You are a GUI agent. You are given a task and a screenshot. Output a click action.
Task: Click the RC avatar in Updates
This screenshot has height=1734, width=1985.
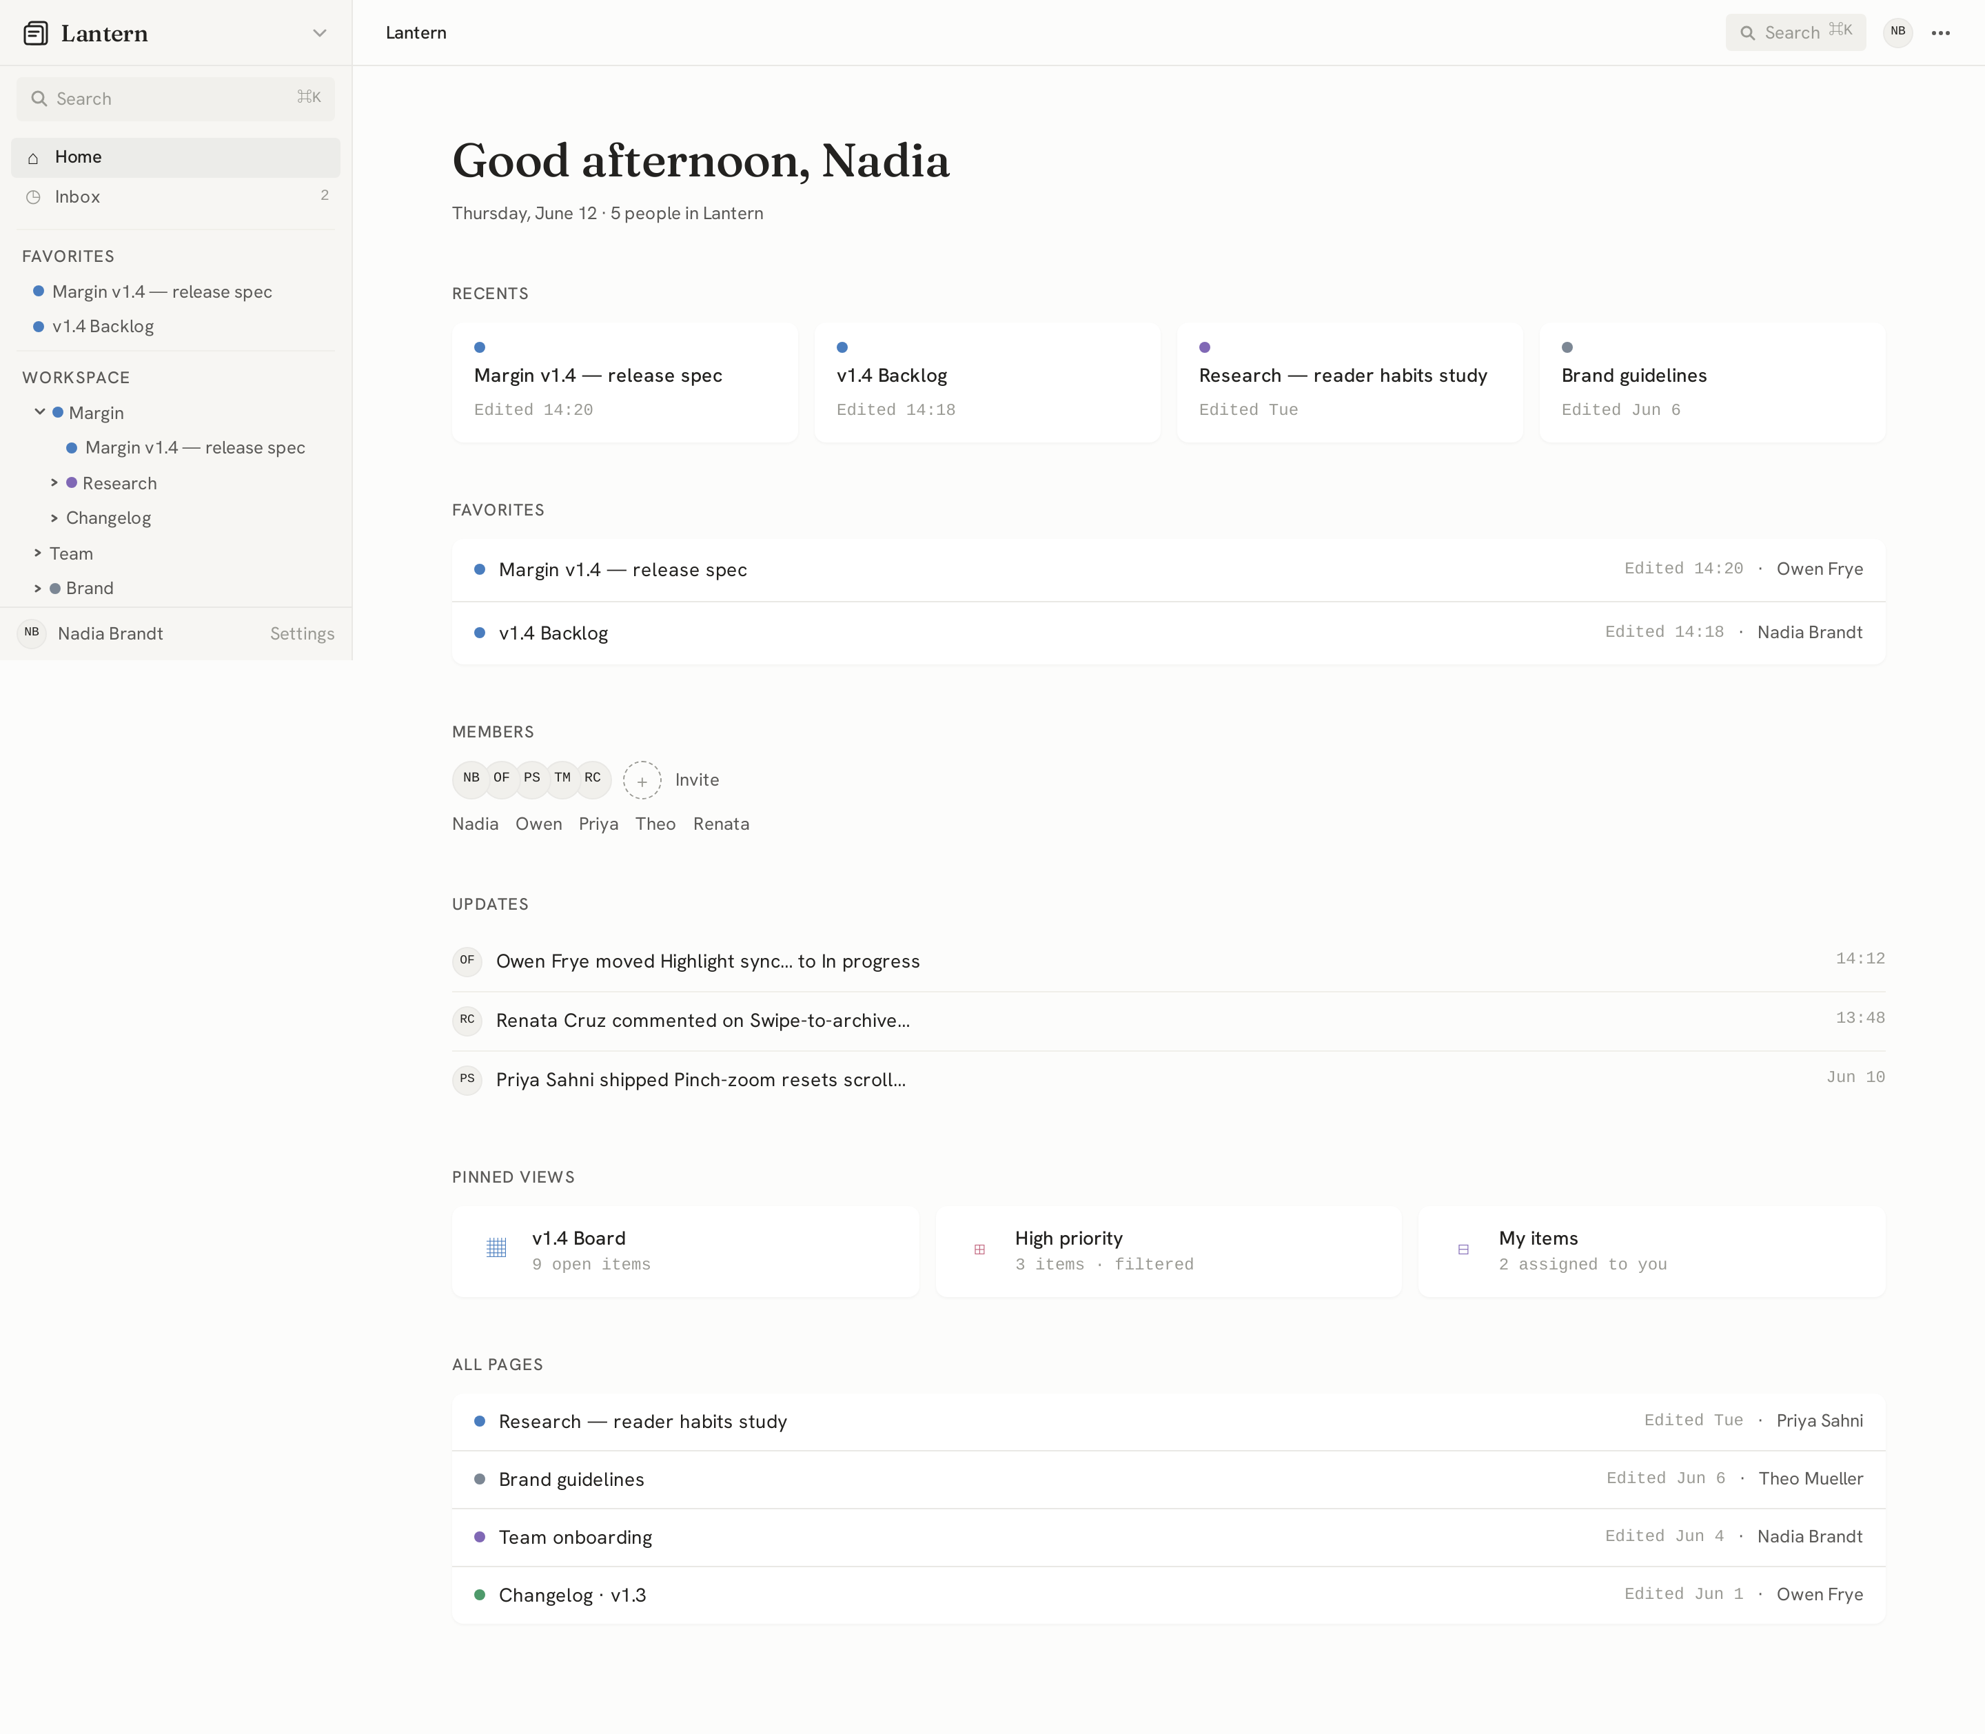pyautogui.click(x=467, y=1020)
